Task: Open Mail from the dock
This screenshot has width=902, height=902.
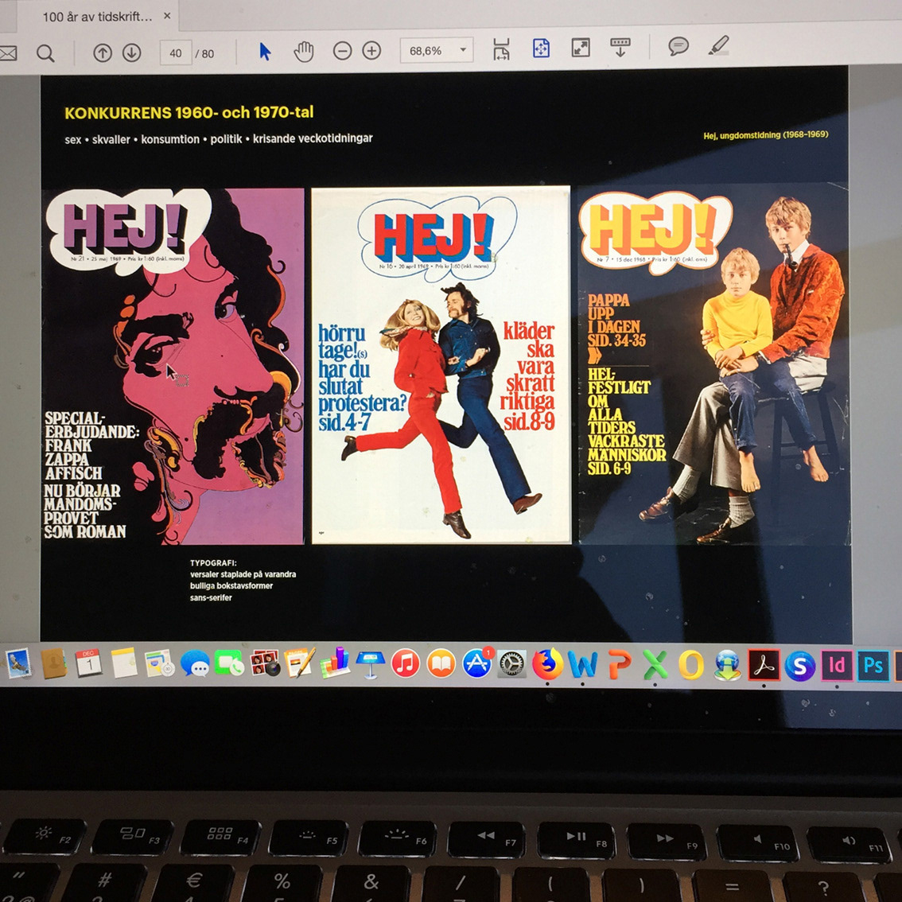Action: [17, 664]
